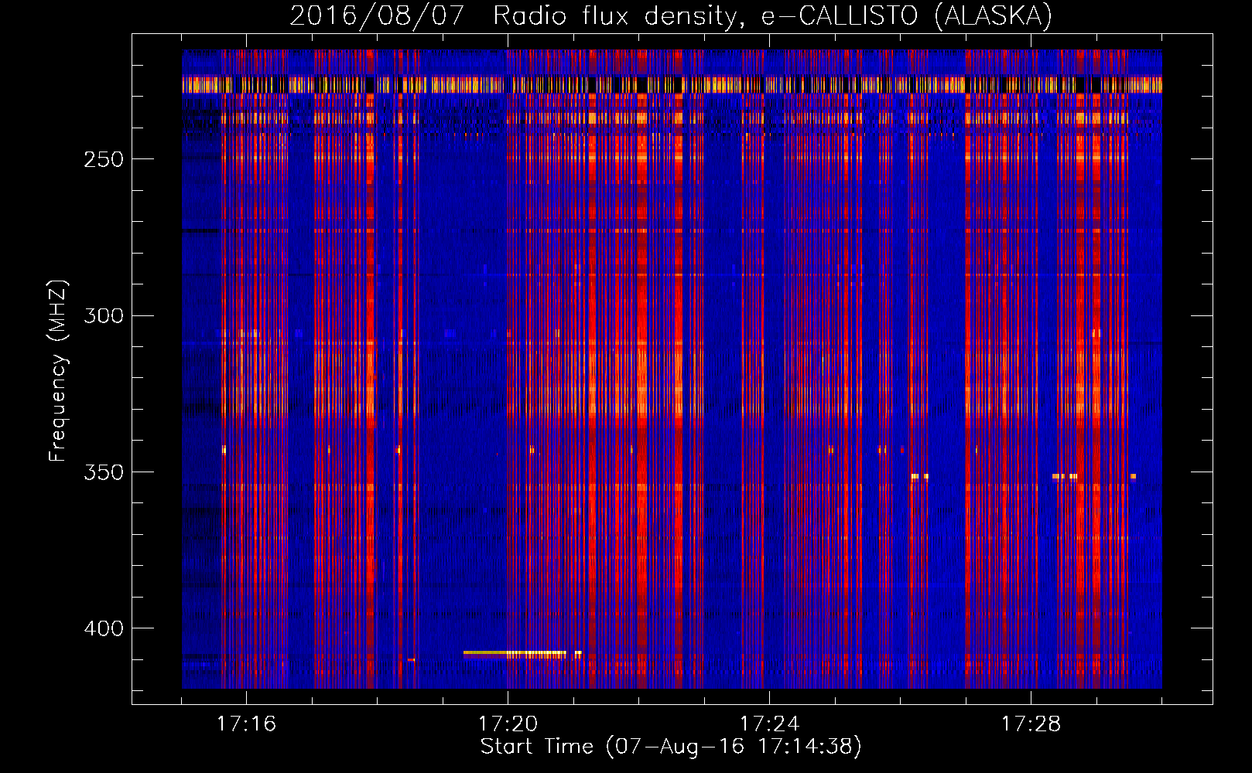This screenshot has height=773, width=1252.
Task: Click the 17:28 time tick label
Action: point(1031,724)
